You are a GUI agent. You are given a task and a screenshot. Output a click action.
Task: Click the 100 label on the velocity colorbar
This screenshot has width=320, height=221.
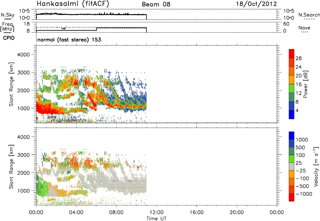pyautogui.click(x=301, y=155)
